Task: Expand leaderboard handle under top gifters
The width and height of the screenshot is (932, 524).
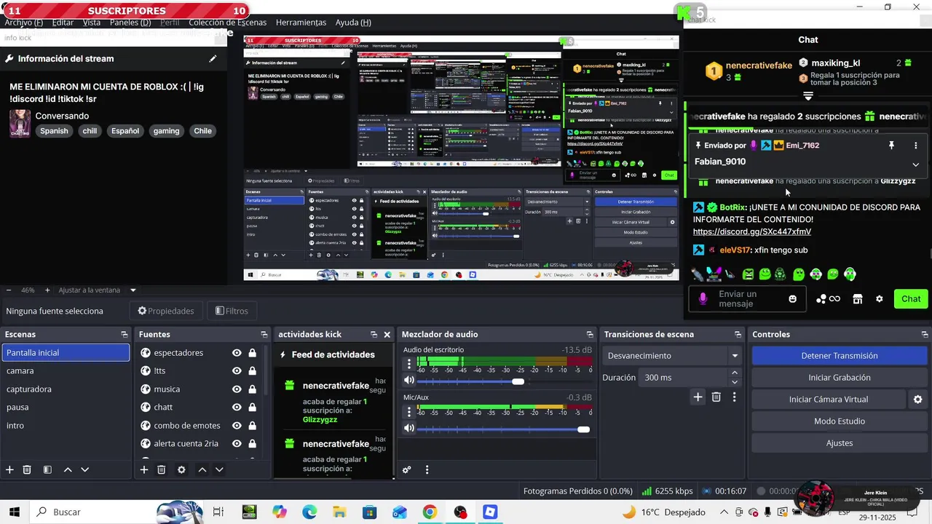Action: [808, 96]
